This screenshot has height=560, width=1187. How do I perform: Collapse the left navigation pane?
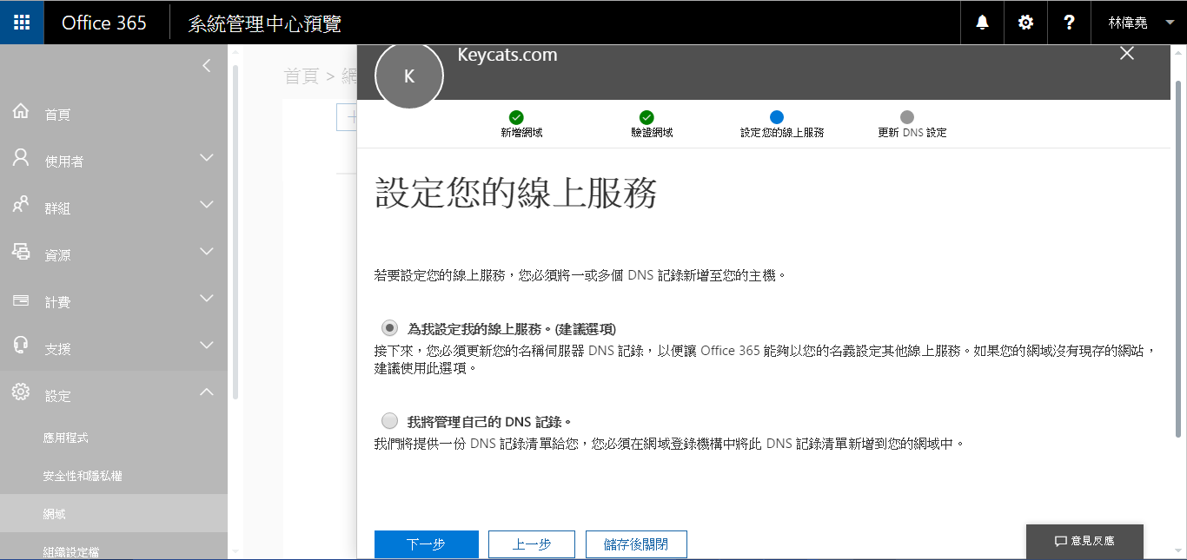pyautogui.click(x=206, y=66)
